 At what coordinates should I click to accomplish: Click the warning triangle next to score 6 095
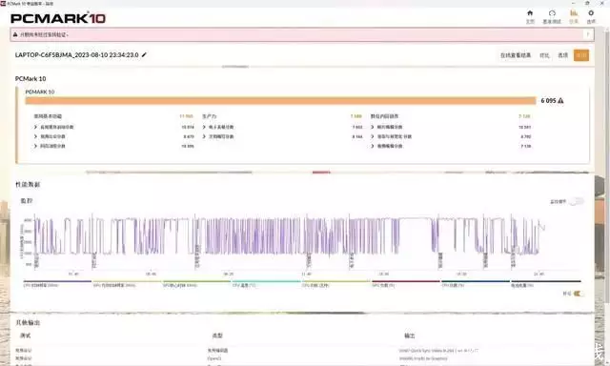point(560,101)
